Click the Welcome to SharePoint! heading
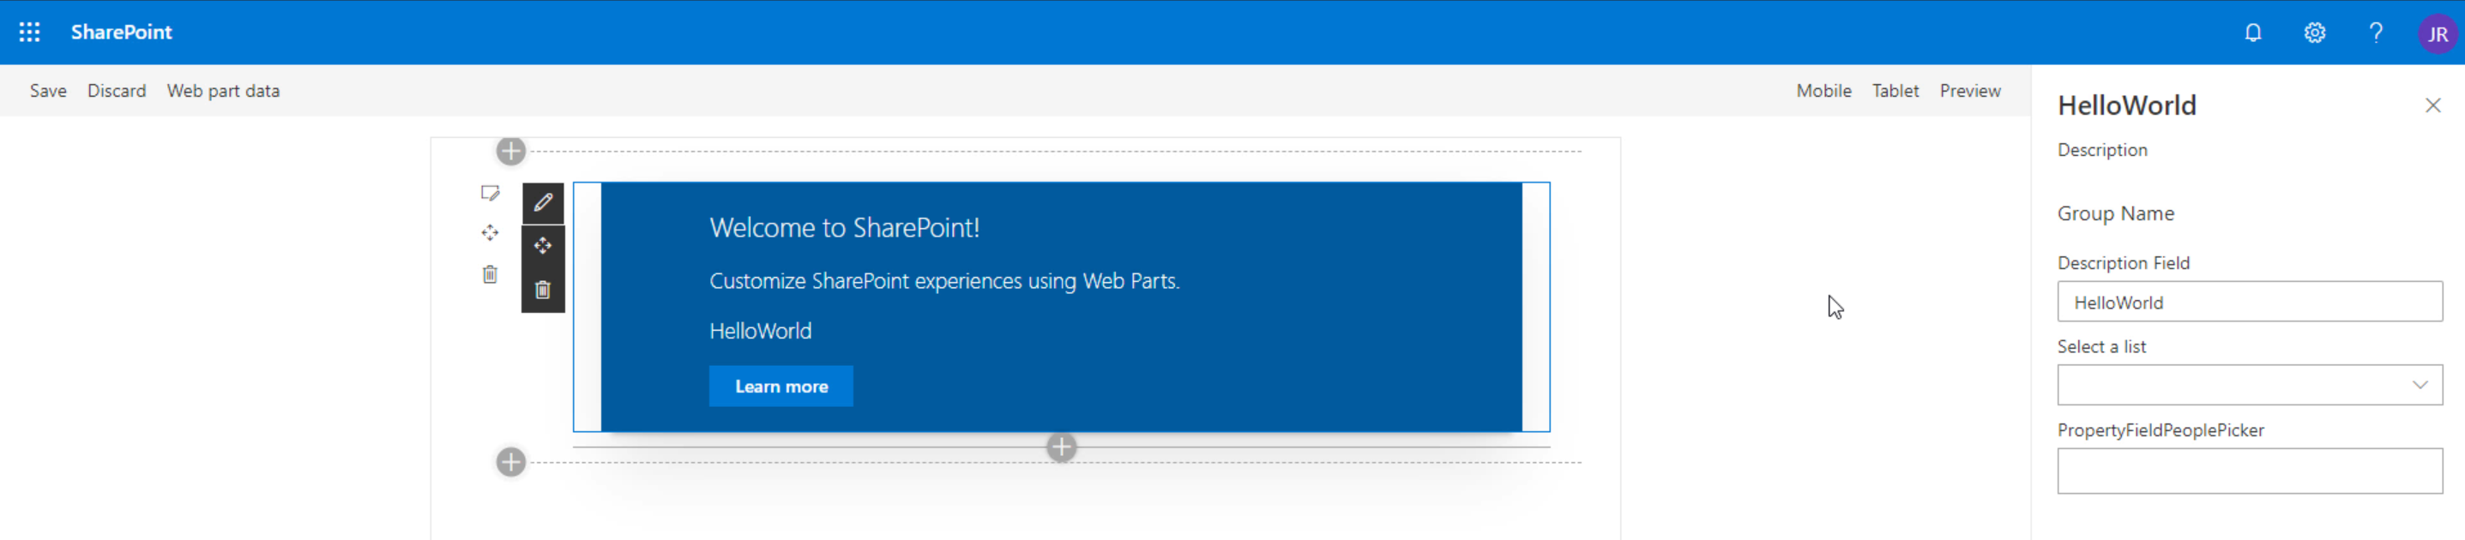 [844, 227]
